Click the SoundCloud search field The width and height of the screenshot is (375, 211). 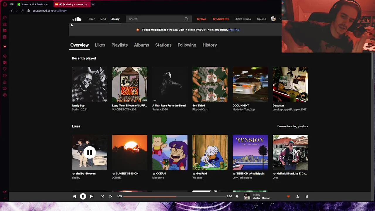[159, 19]
